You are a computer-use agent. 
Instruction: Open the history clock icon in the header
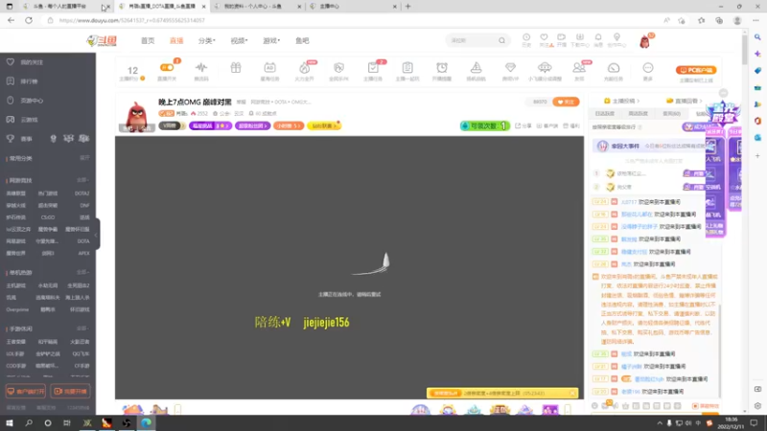526,39
